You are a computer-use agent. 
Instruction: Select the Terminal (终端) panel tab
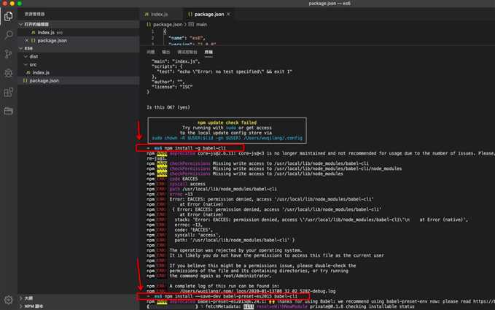(208, 52)
